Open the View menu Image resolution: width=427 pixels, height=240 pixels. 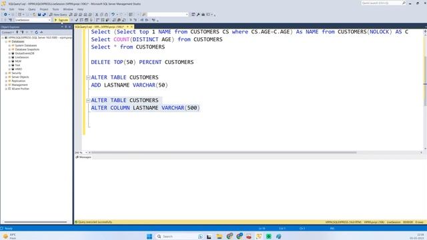click(21, 9)
